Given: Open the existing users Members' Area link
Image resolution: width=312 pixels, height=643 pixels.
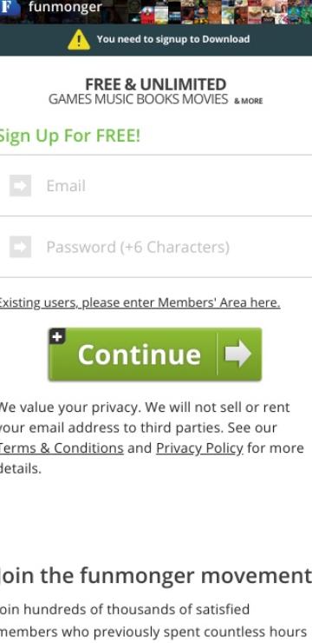Looking at the screenshot, I should click(x=140, y=302).
